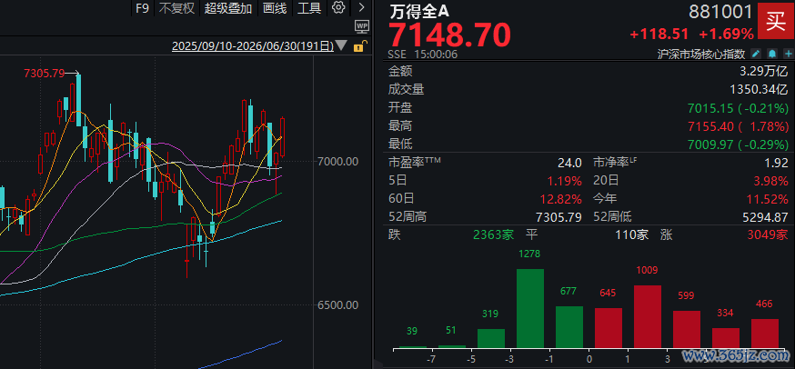Click 60日 change 12.82%
795x369 pixels.
[560, 199]
